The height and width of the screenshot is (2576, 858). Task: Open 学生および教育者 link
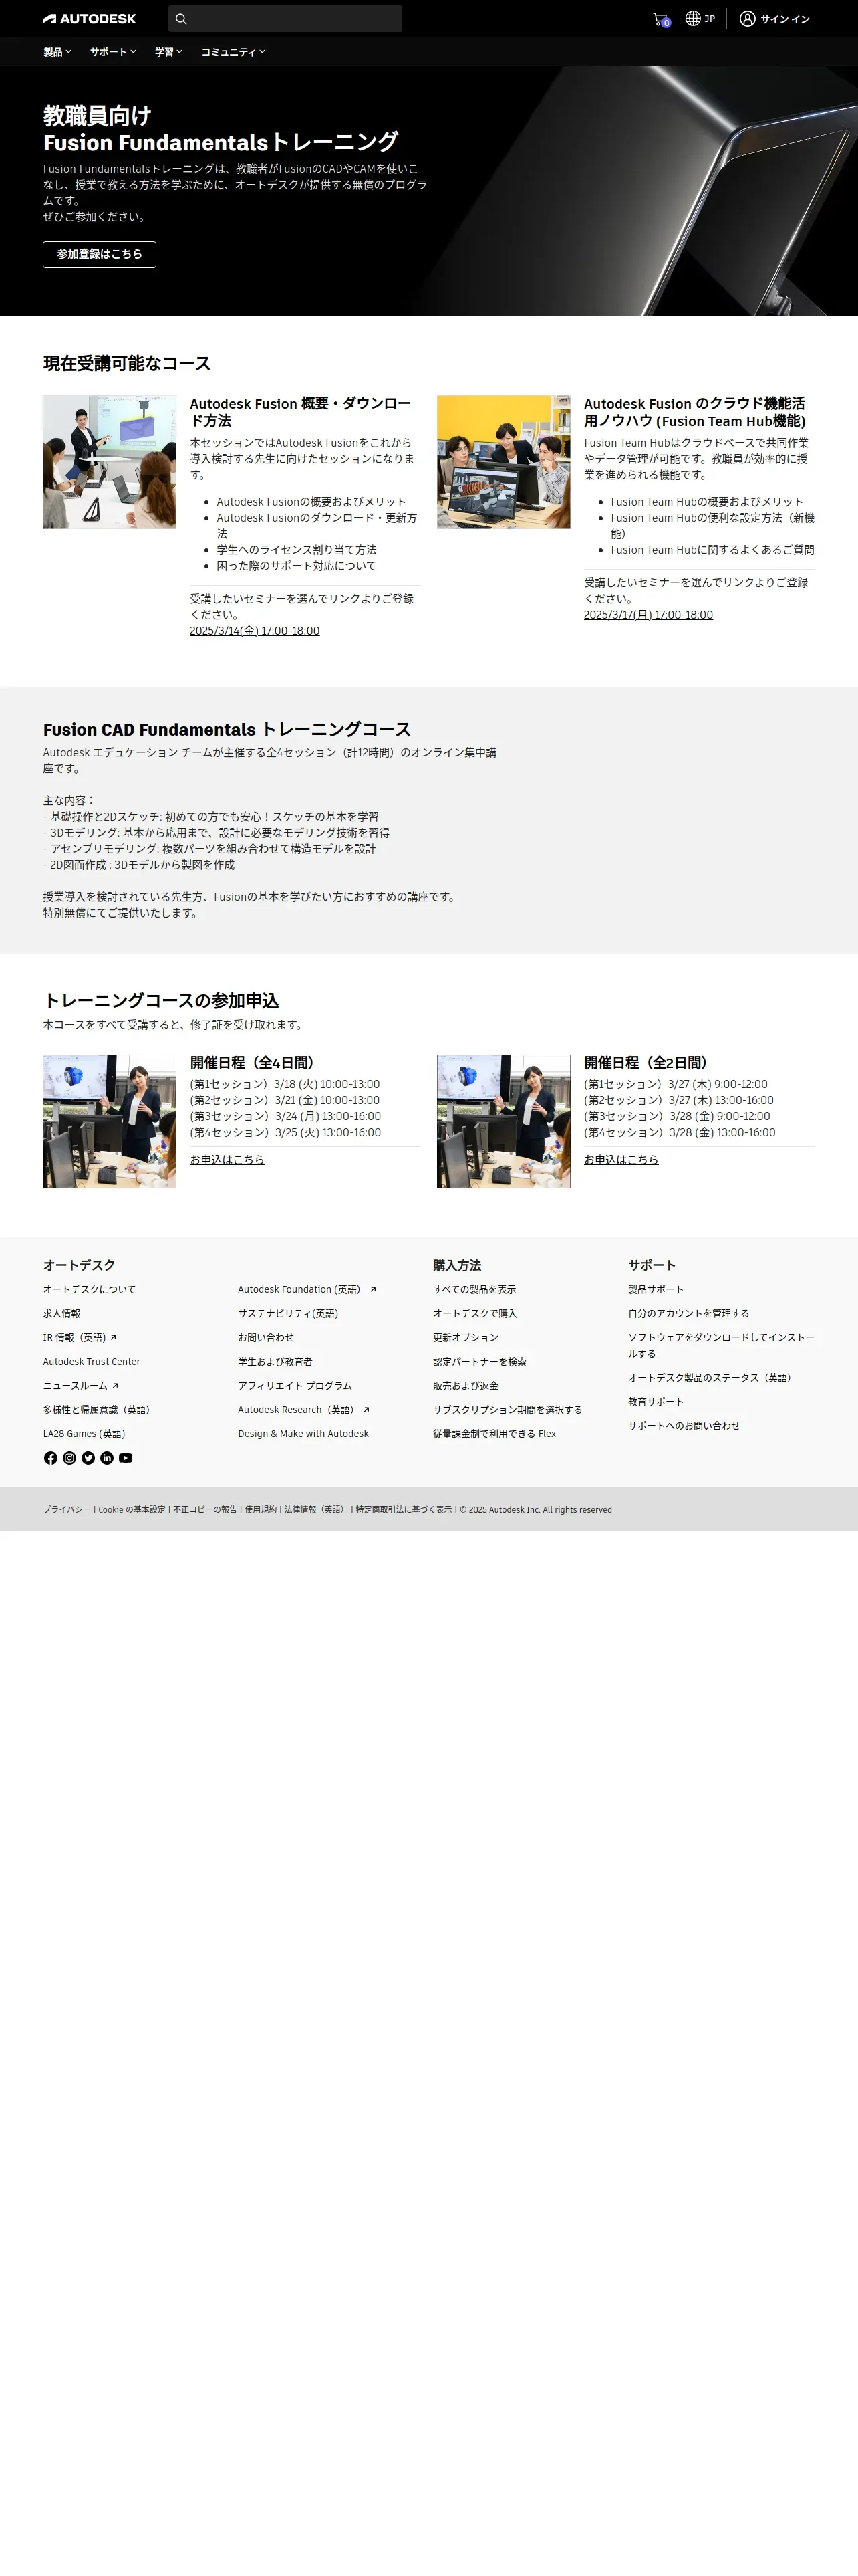pyautogui.click(x=276, y=1362)
